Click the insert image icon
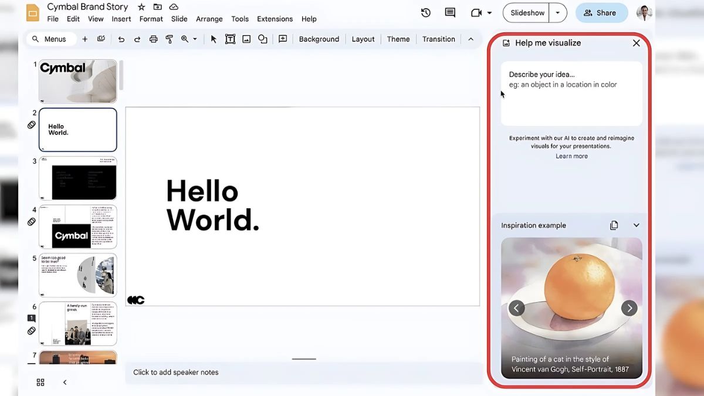The height and width of the screenshot is (396, 704). [246, 39]
